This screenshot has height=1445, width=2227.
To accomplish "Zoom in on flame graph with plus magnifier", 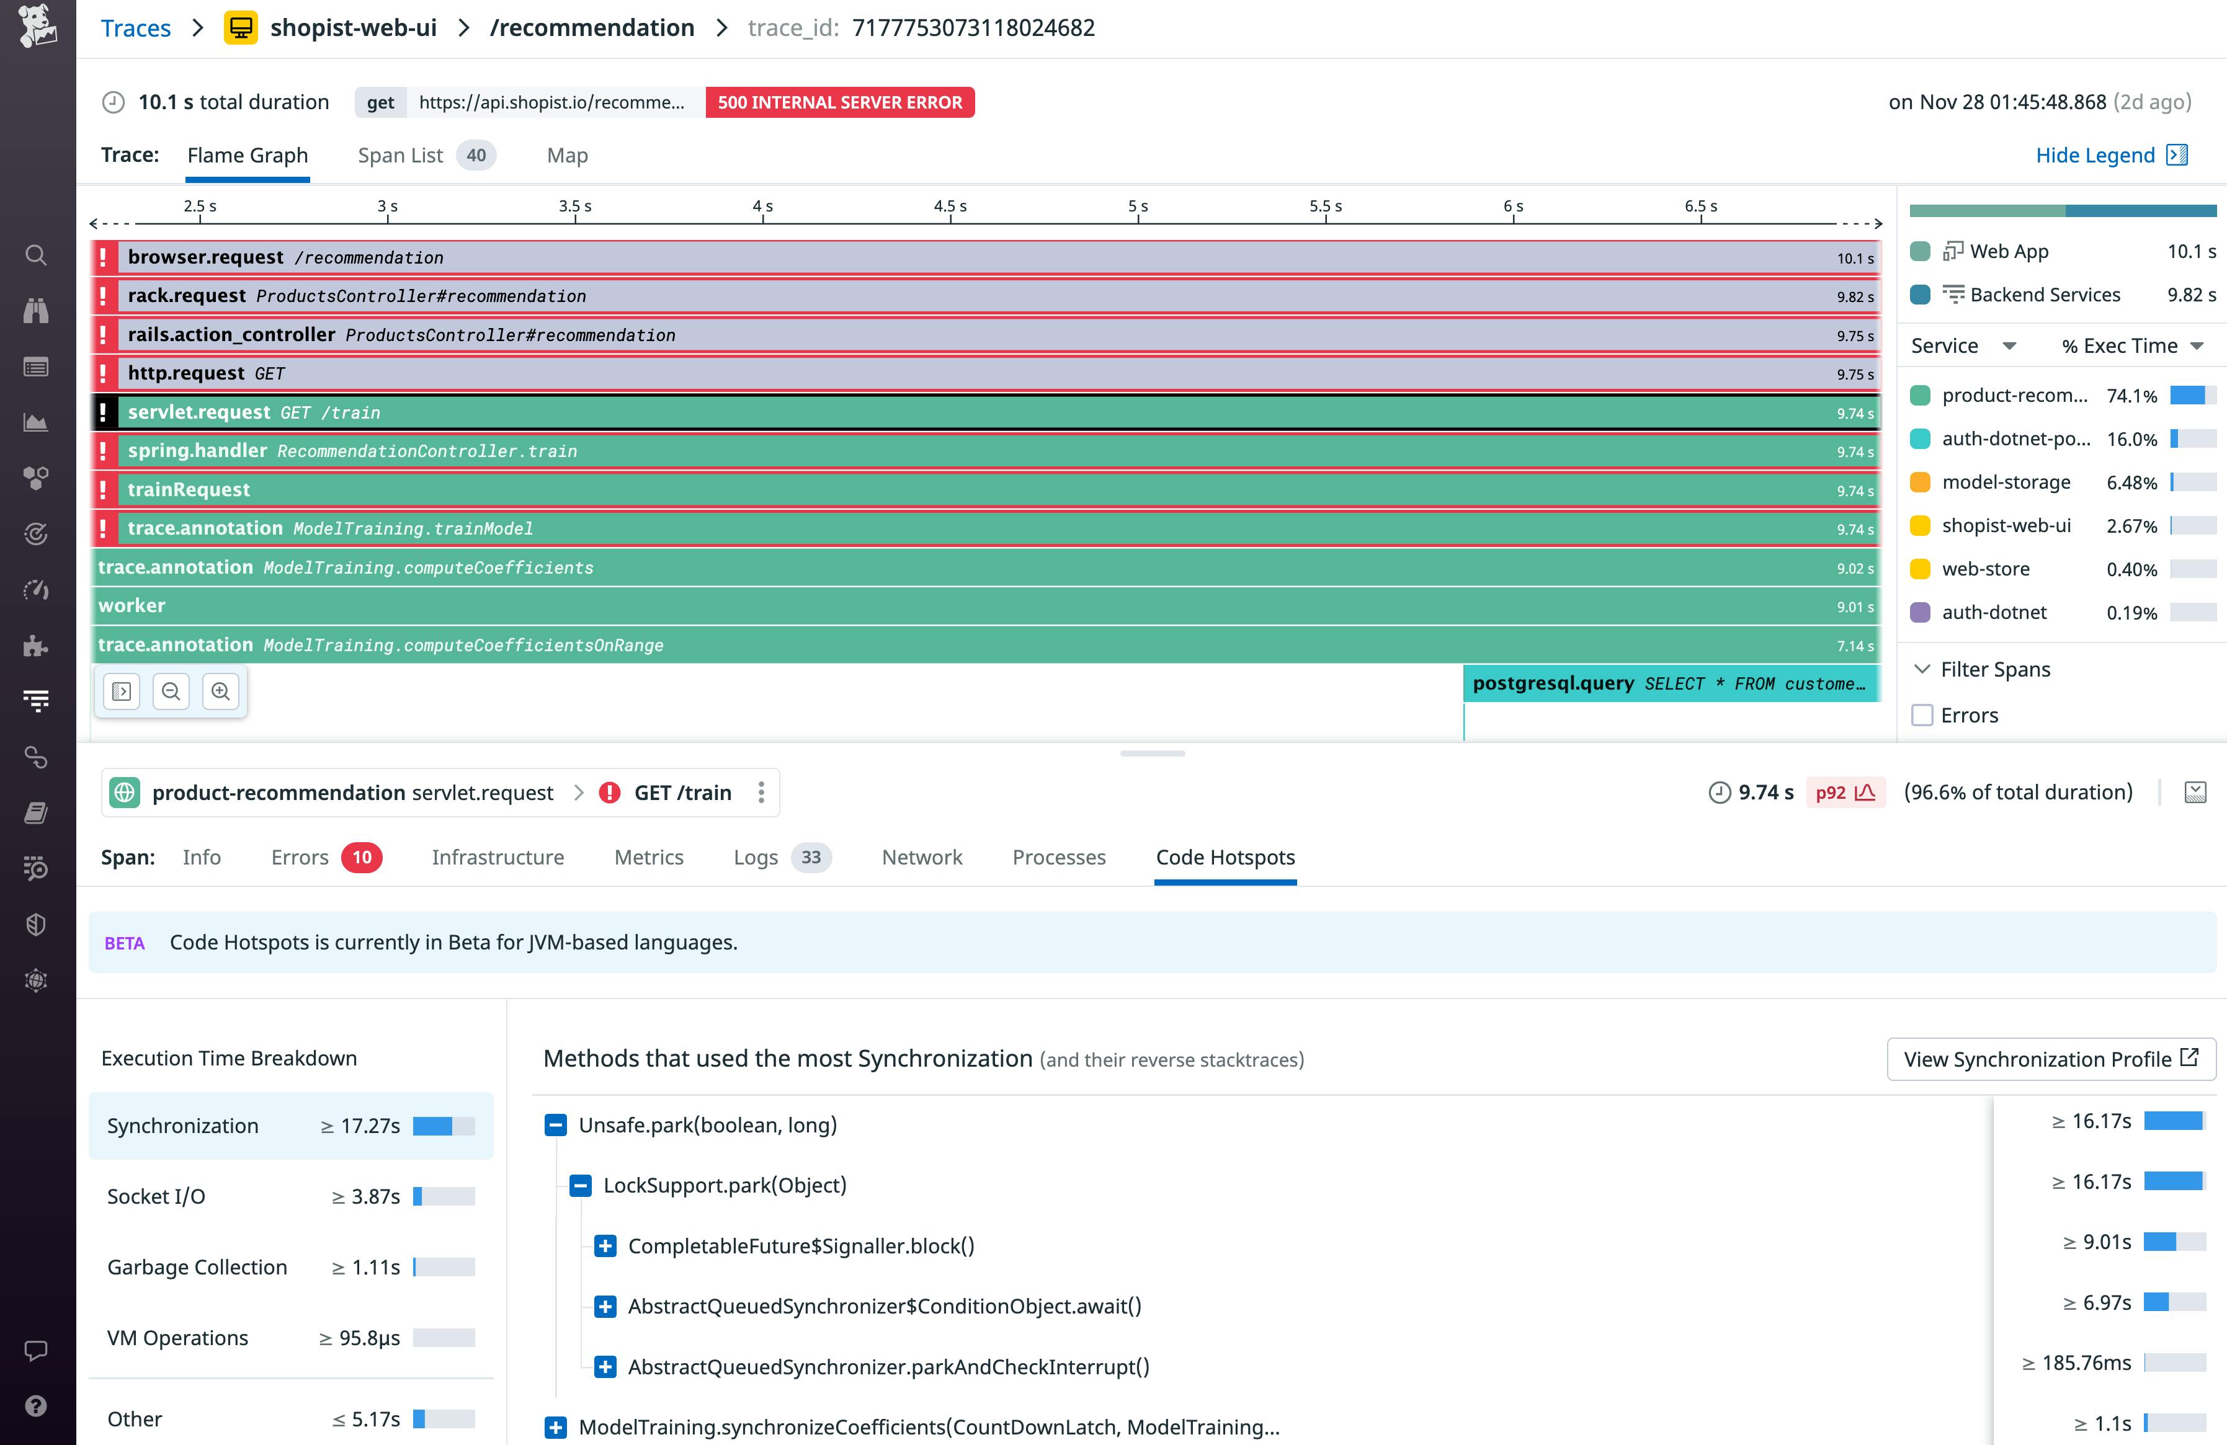I will tap(221, 691).
